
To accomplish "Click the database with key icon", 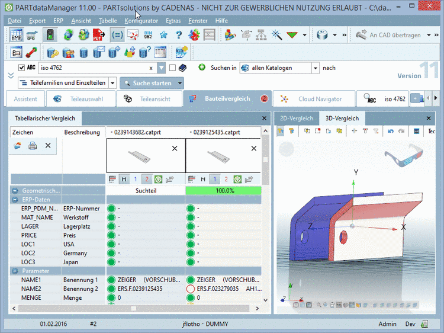I will (x=53, y=53).
